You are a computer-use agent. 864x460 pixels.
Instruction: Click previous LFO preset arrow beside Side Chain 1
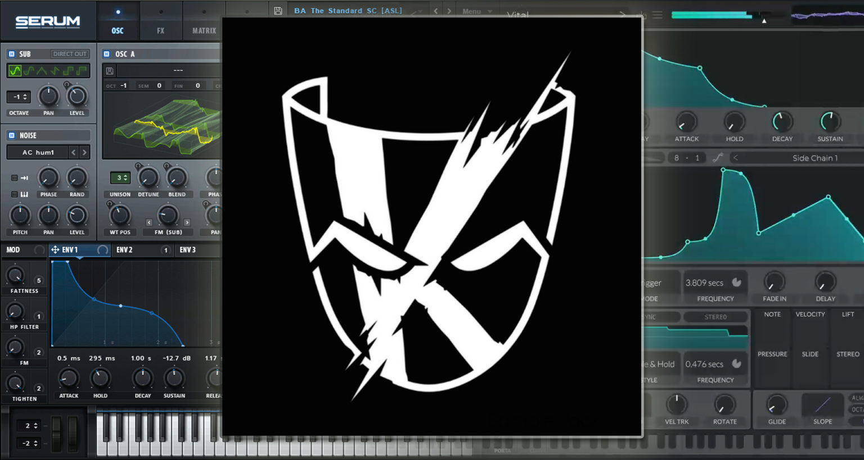tap(736, 158)
